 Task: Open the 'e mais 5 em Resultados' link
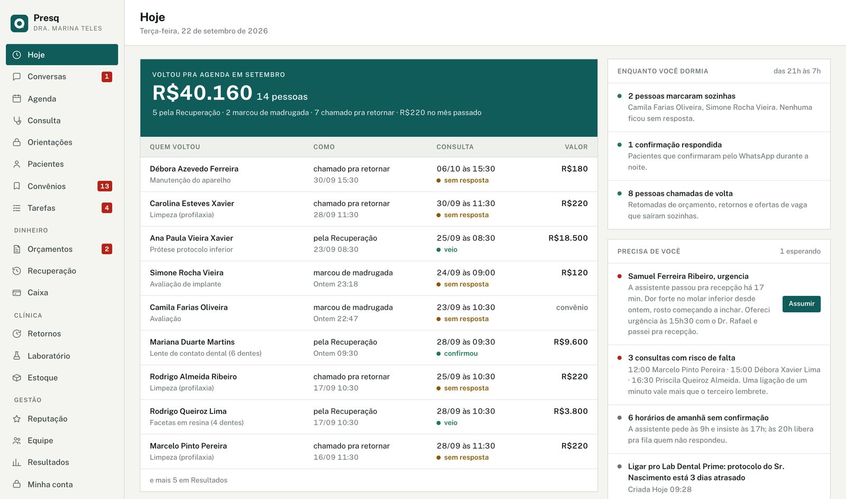pos(188,480)
